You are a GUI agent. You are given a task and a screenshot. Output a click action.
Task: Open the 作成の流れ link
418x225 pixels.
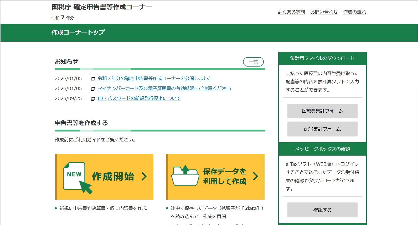(x=354, y=12)
